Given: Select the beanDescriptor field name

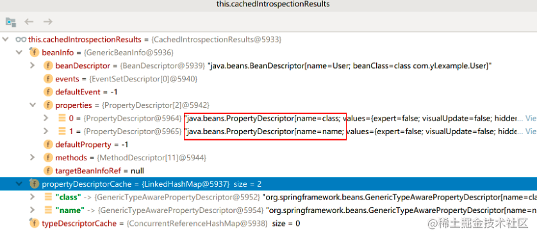Looking at the screenshot, I should click(83, 66).
